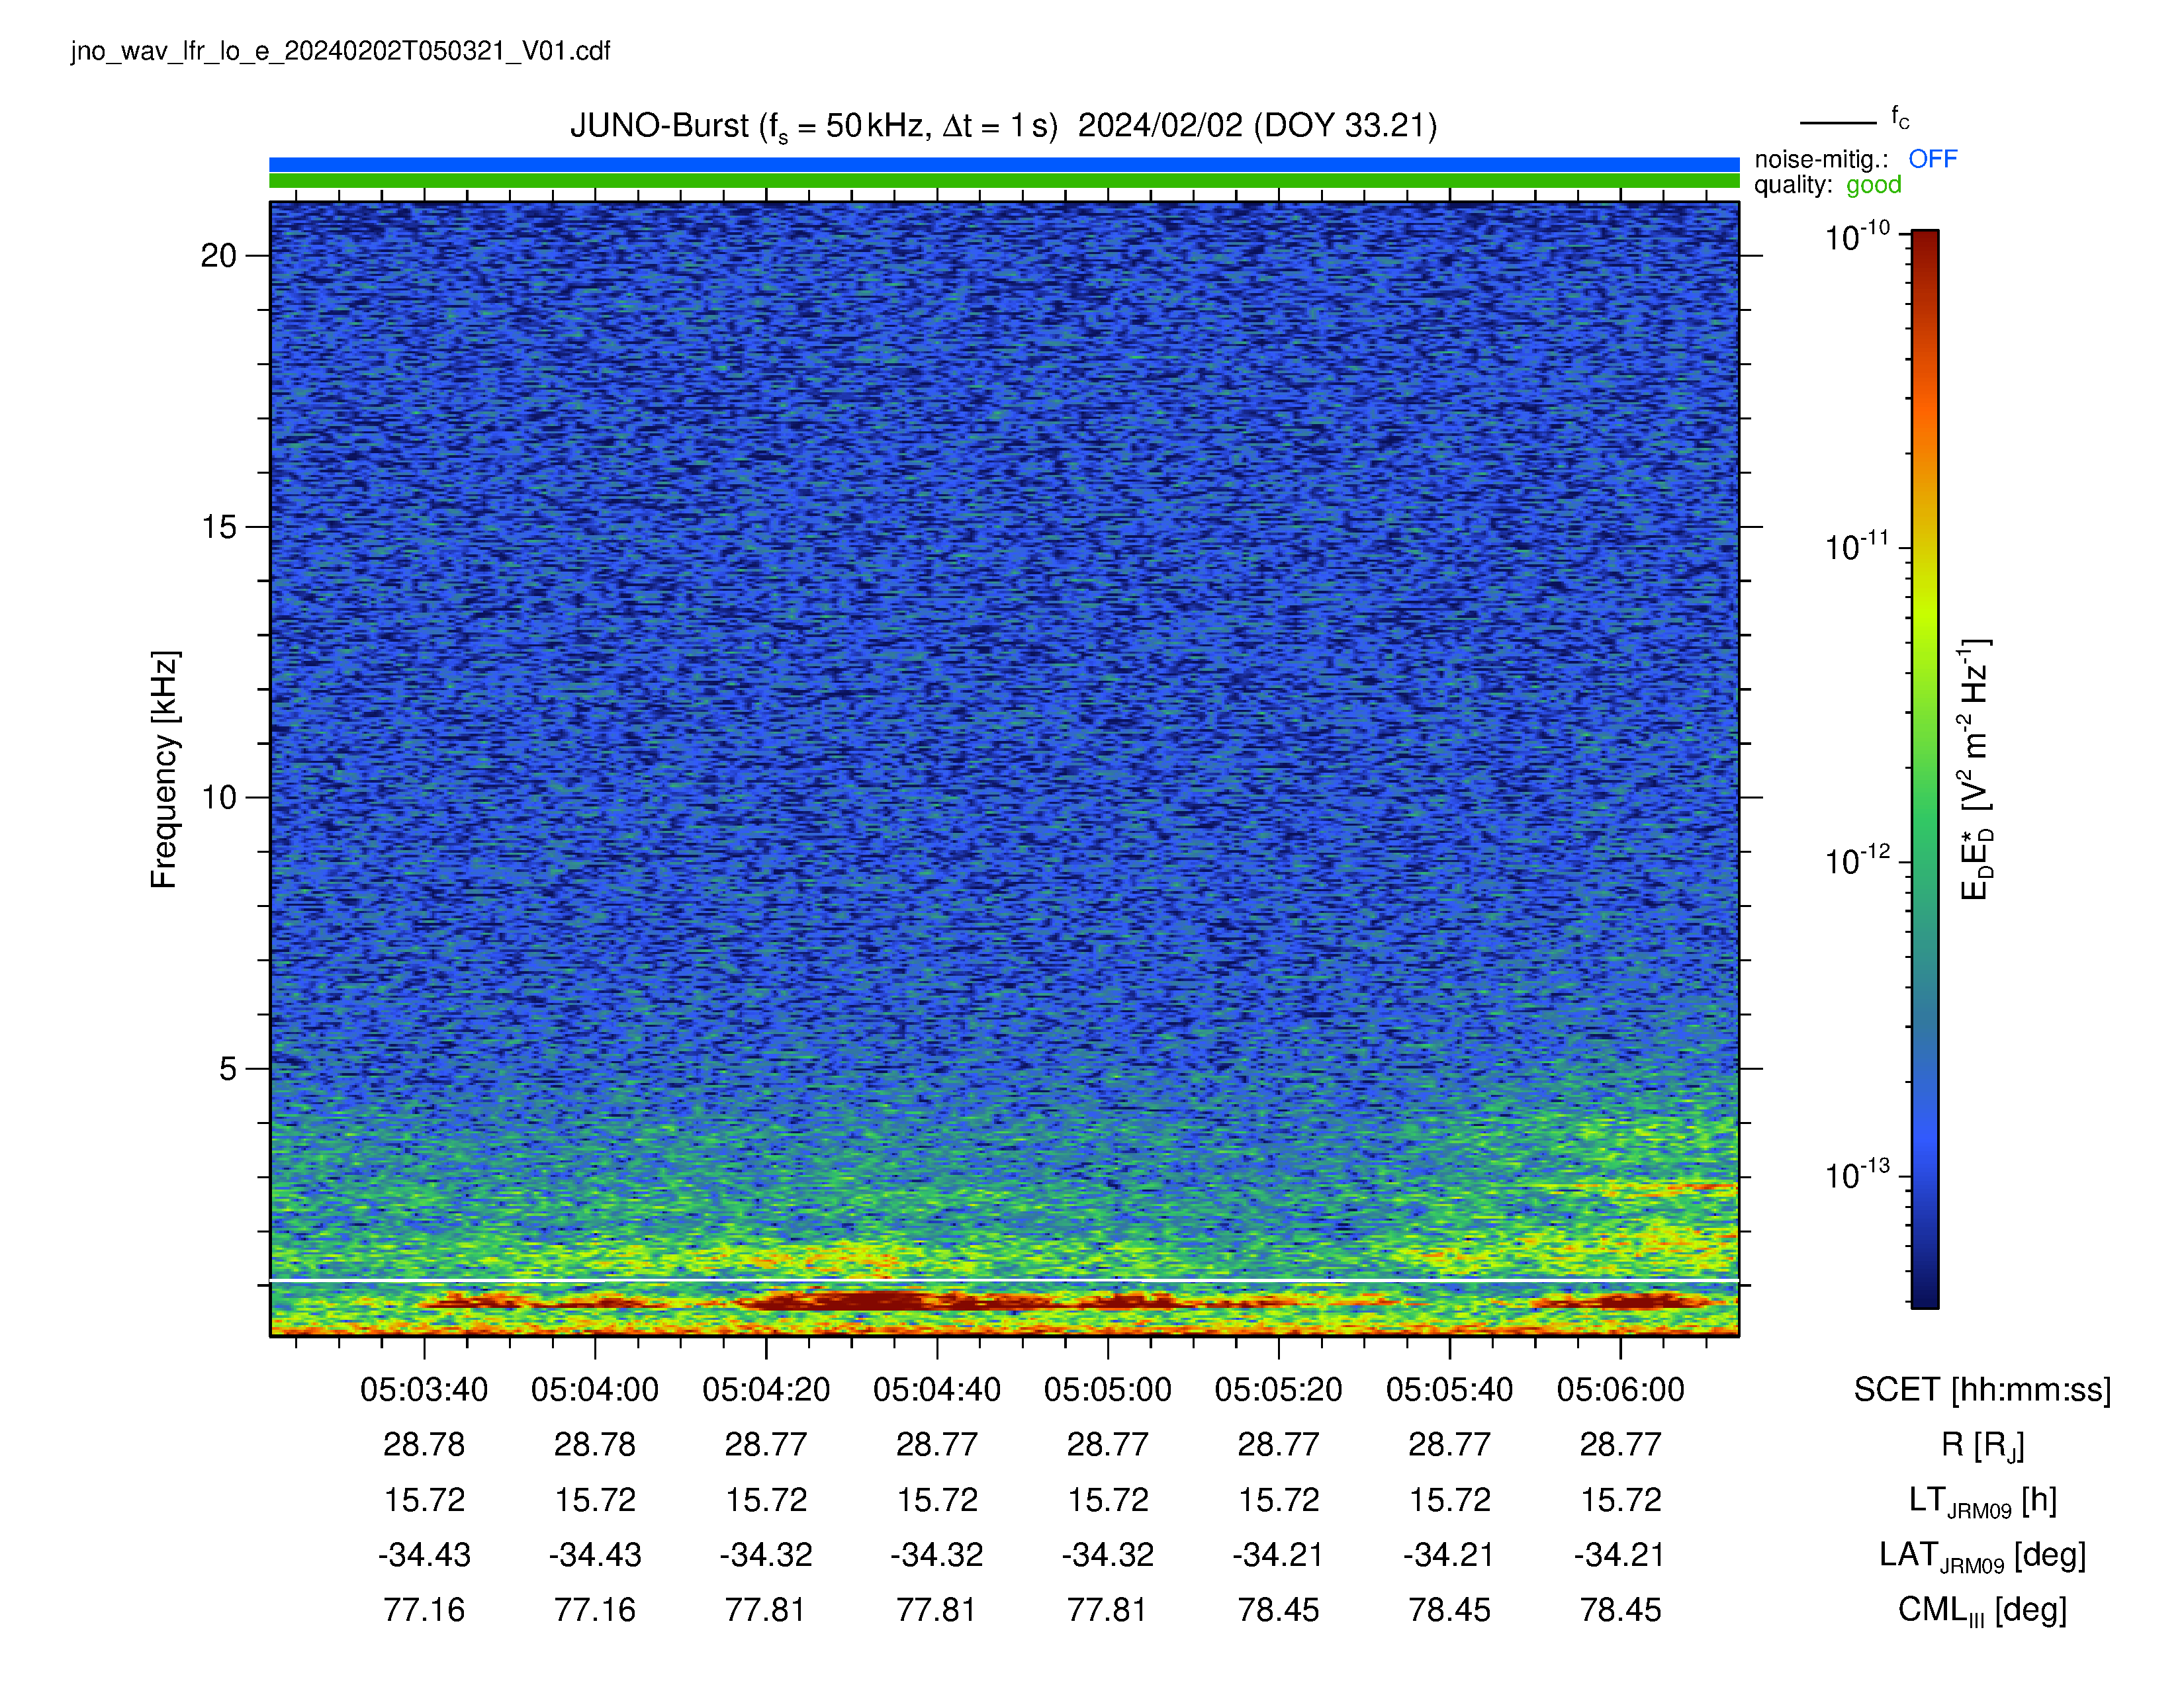Click the CML III [deg] row label

[x=1982, y=1611]
